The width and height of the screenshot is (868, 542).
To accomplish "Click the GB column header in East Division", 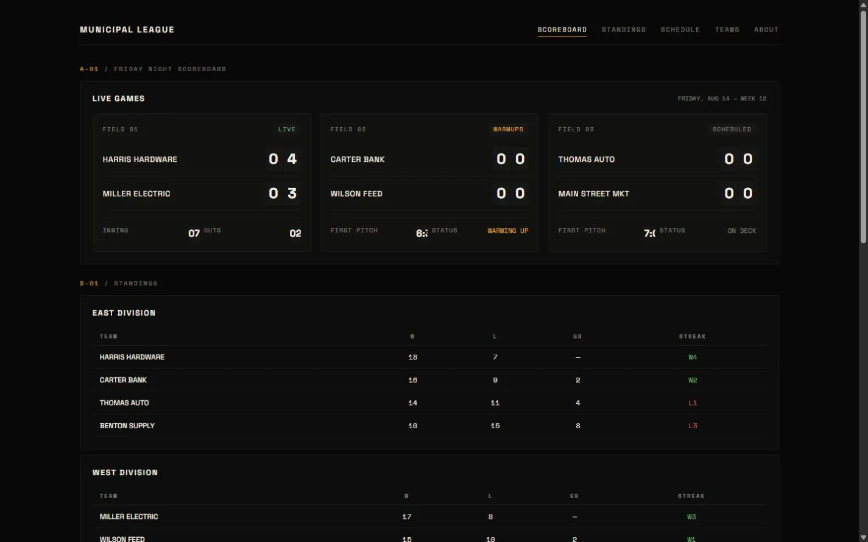I will point(577,336).
